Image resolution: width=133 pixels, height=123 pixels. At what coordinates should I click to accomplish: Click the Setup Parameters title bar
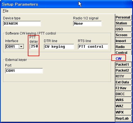[66, 4]
